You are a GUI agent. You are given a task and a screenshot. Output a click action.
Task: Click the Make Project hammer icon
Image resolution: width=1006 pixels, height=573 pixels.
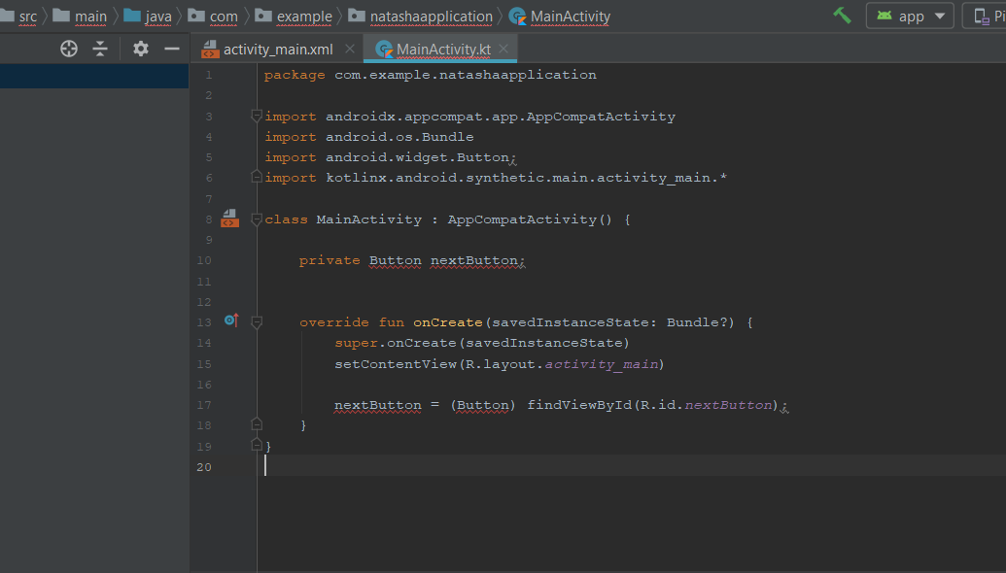[x=842, y=16]
